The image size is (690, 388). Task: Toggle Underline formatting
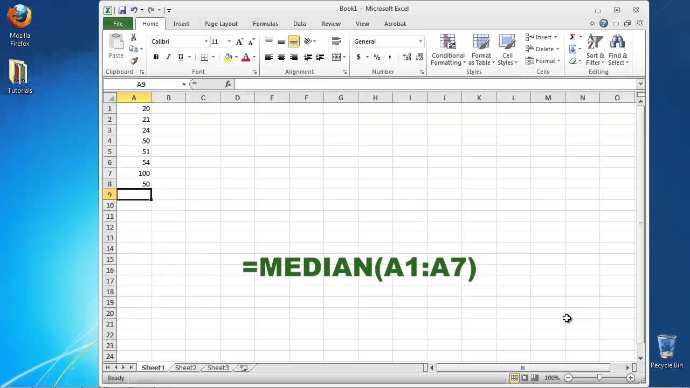(x=181, y=57)
